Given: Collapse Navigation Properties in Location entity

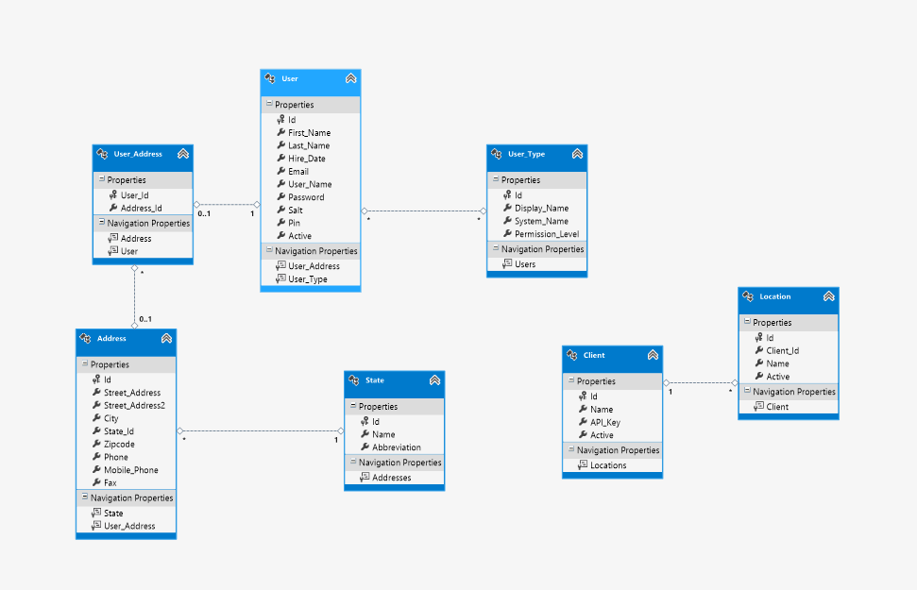Looking at the screenshot, I should click(747, 390).
